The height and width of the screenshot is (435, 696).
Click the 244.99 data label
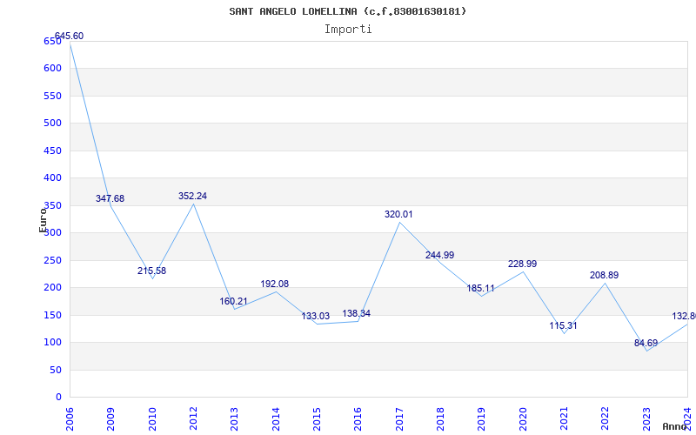pyautogui.click(x=440, y=255)
